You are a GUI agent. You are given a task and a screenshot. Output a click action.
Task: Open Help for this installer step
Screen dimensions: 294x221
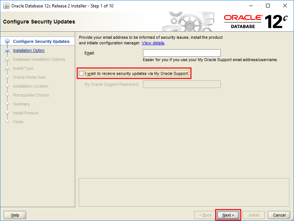(15, 215)
